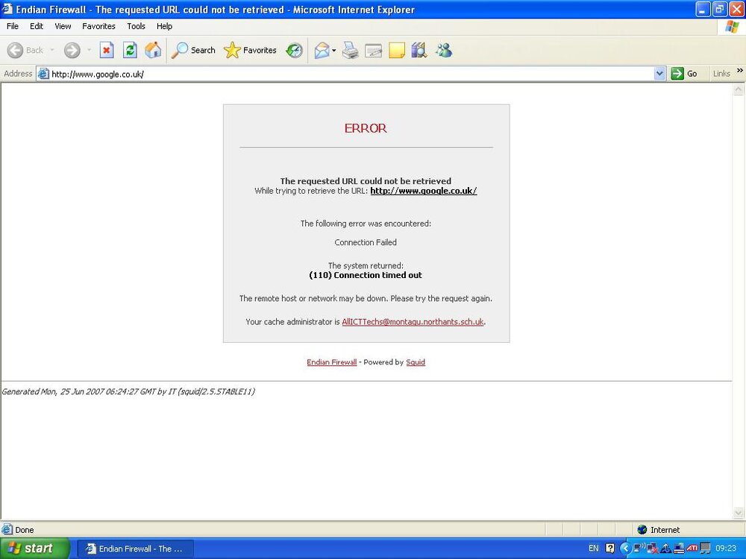
Task: Click the ATI tray icon
Action: pyautogui.click(x=692, y=549)
